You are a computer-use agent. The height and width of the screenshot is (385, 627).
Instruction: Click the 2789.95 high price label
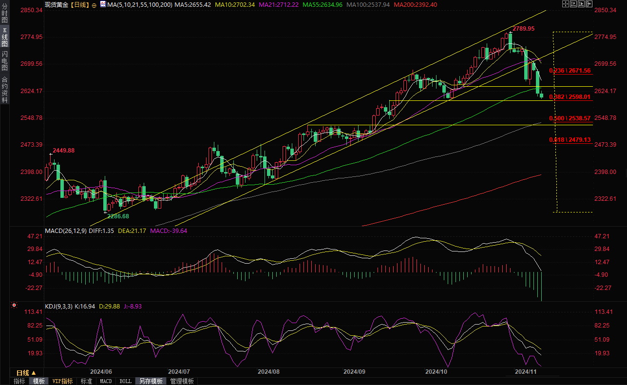click(x=524, y=29)
